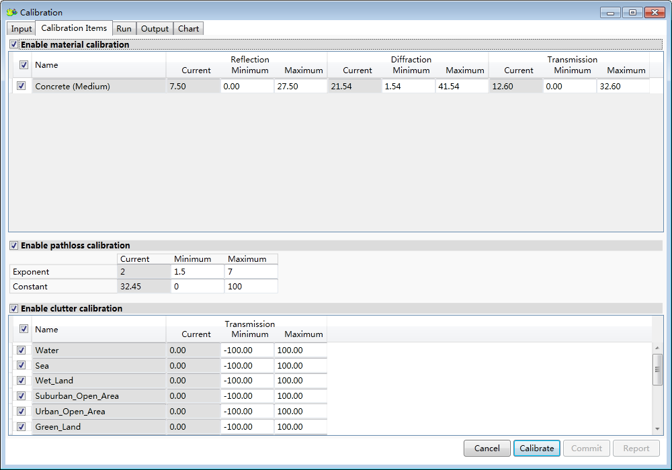Switch to the Output tab

(155, 29)
